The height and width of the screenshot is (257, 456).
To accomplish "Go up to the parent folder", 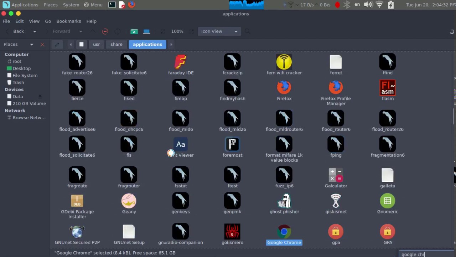I will [93, 31].
